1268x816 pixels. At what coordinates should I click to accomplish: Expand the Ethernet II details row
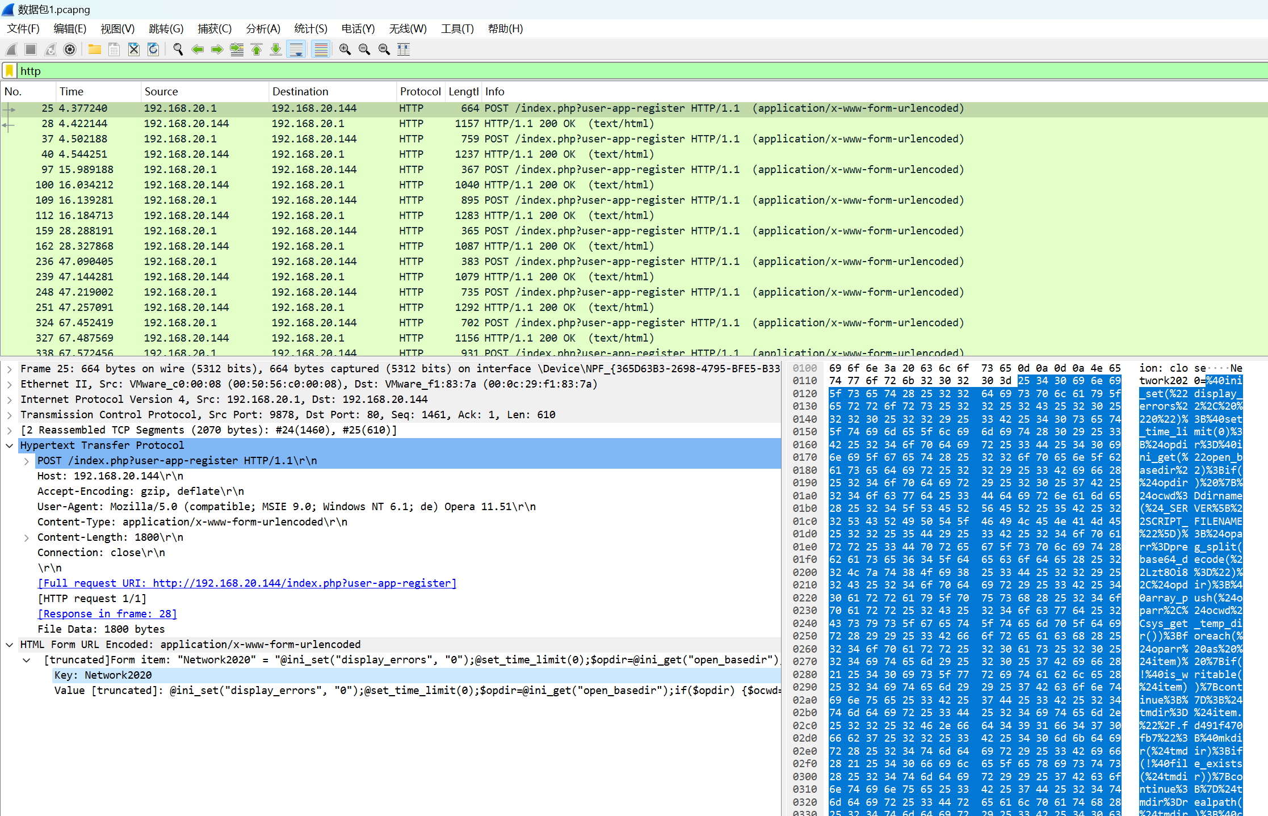[x=10, y=384]
